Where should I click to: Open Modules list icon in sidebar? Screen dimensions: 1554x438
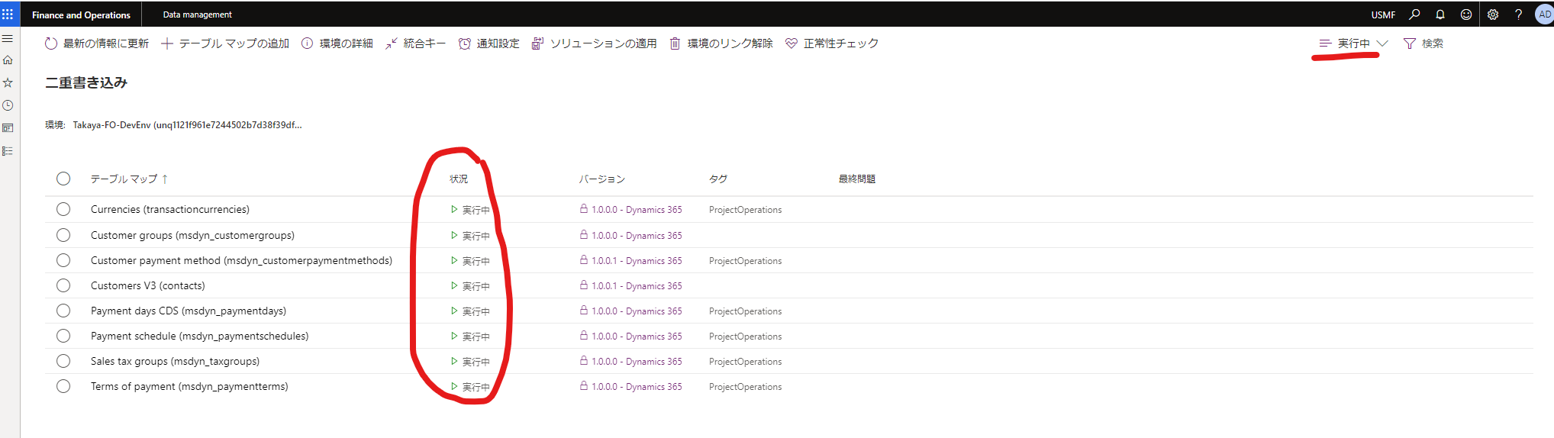tap(8, 151)
